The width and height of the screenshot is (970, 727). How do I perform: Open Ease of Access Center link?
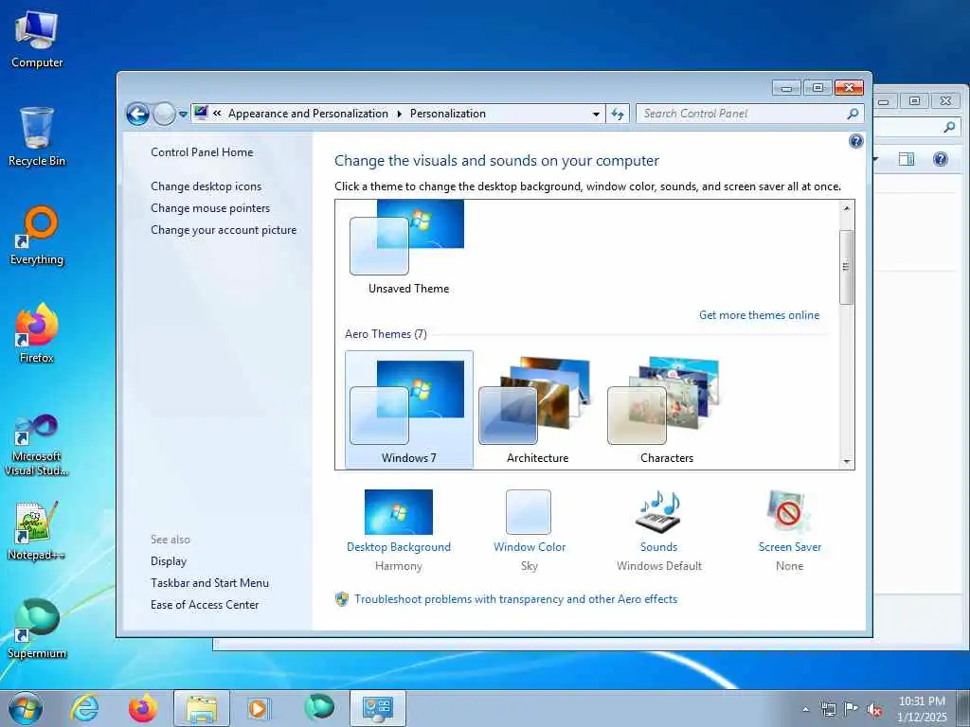click(x=205, y=605)
